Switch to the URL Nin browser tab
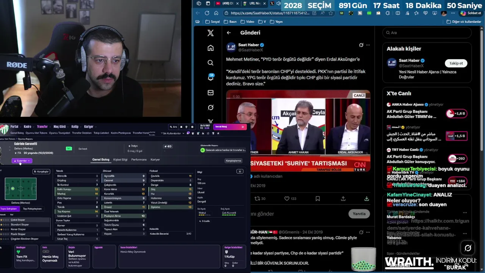 pyautogui.click(x=255, y=3)
